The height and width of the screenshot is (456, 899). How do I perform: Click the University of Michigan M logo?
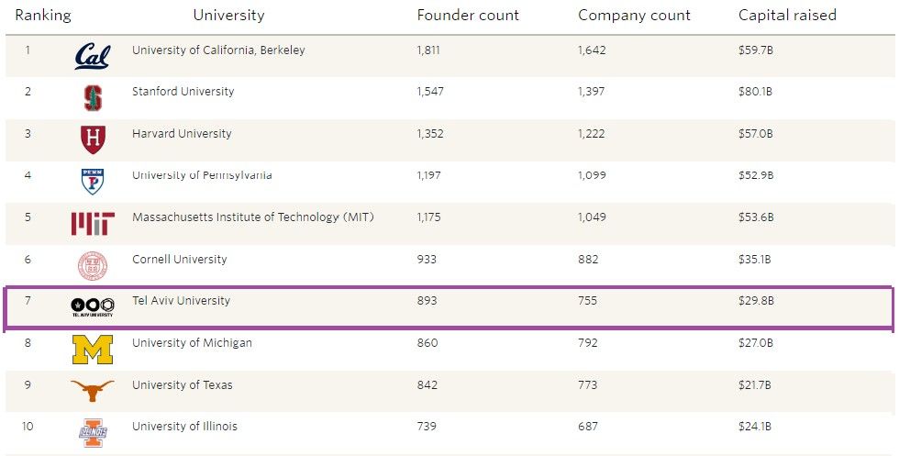[x=93, y=349]
